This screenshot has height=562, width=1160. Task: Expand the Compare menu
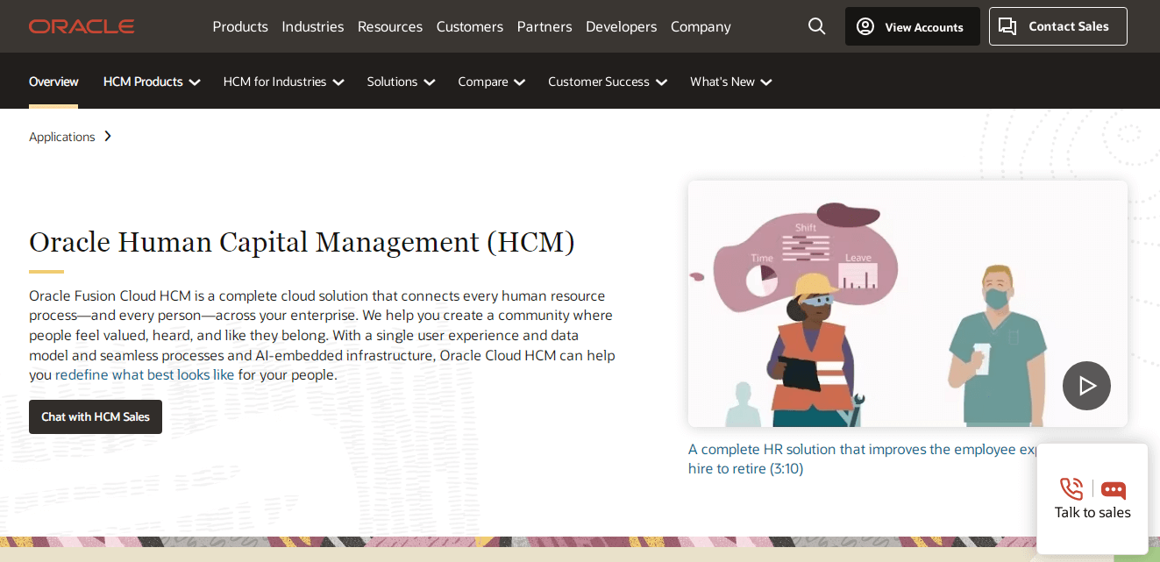click(491, 81)
